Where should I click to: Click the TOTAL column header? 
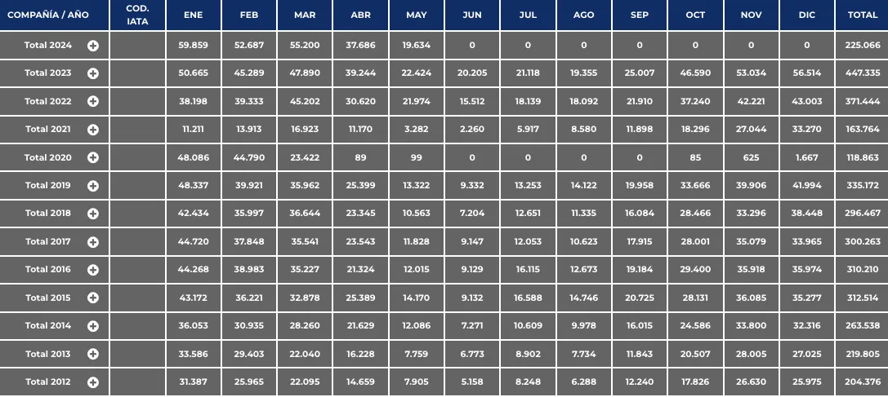click(x=862, y=15)
